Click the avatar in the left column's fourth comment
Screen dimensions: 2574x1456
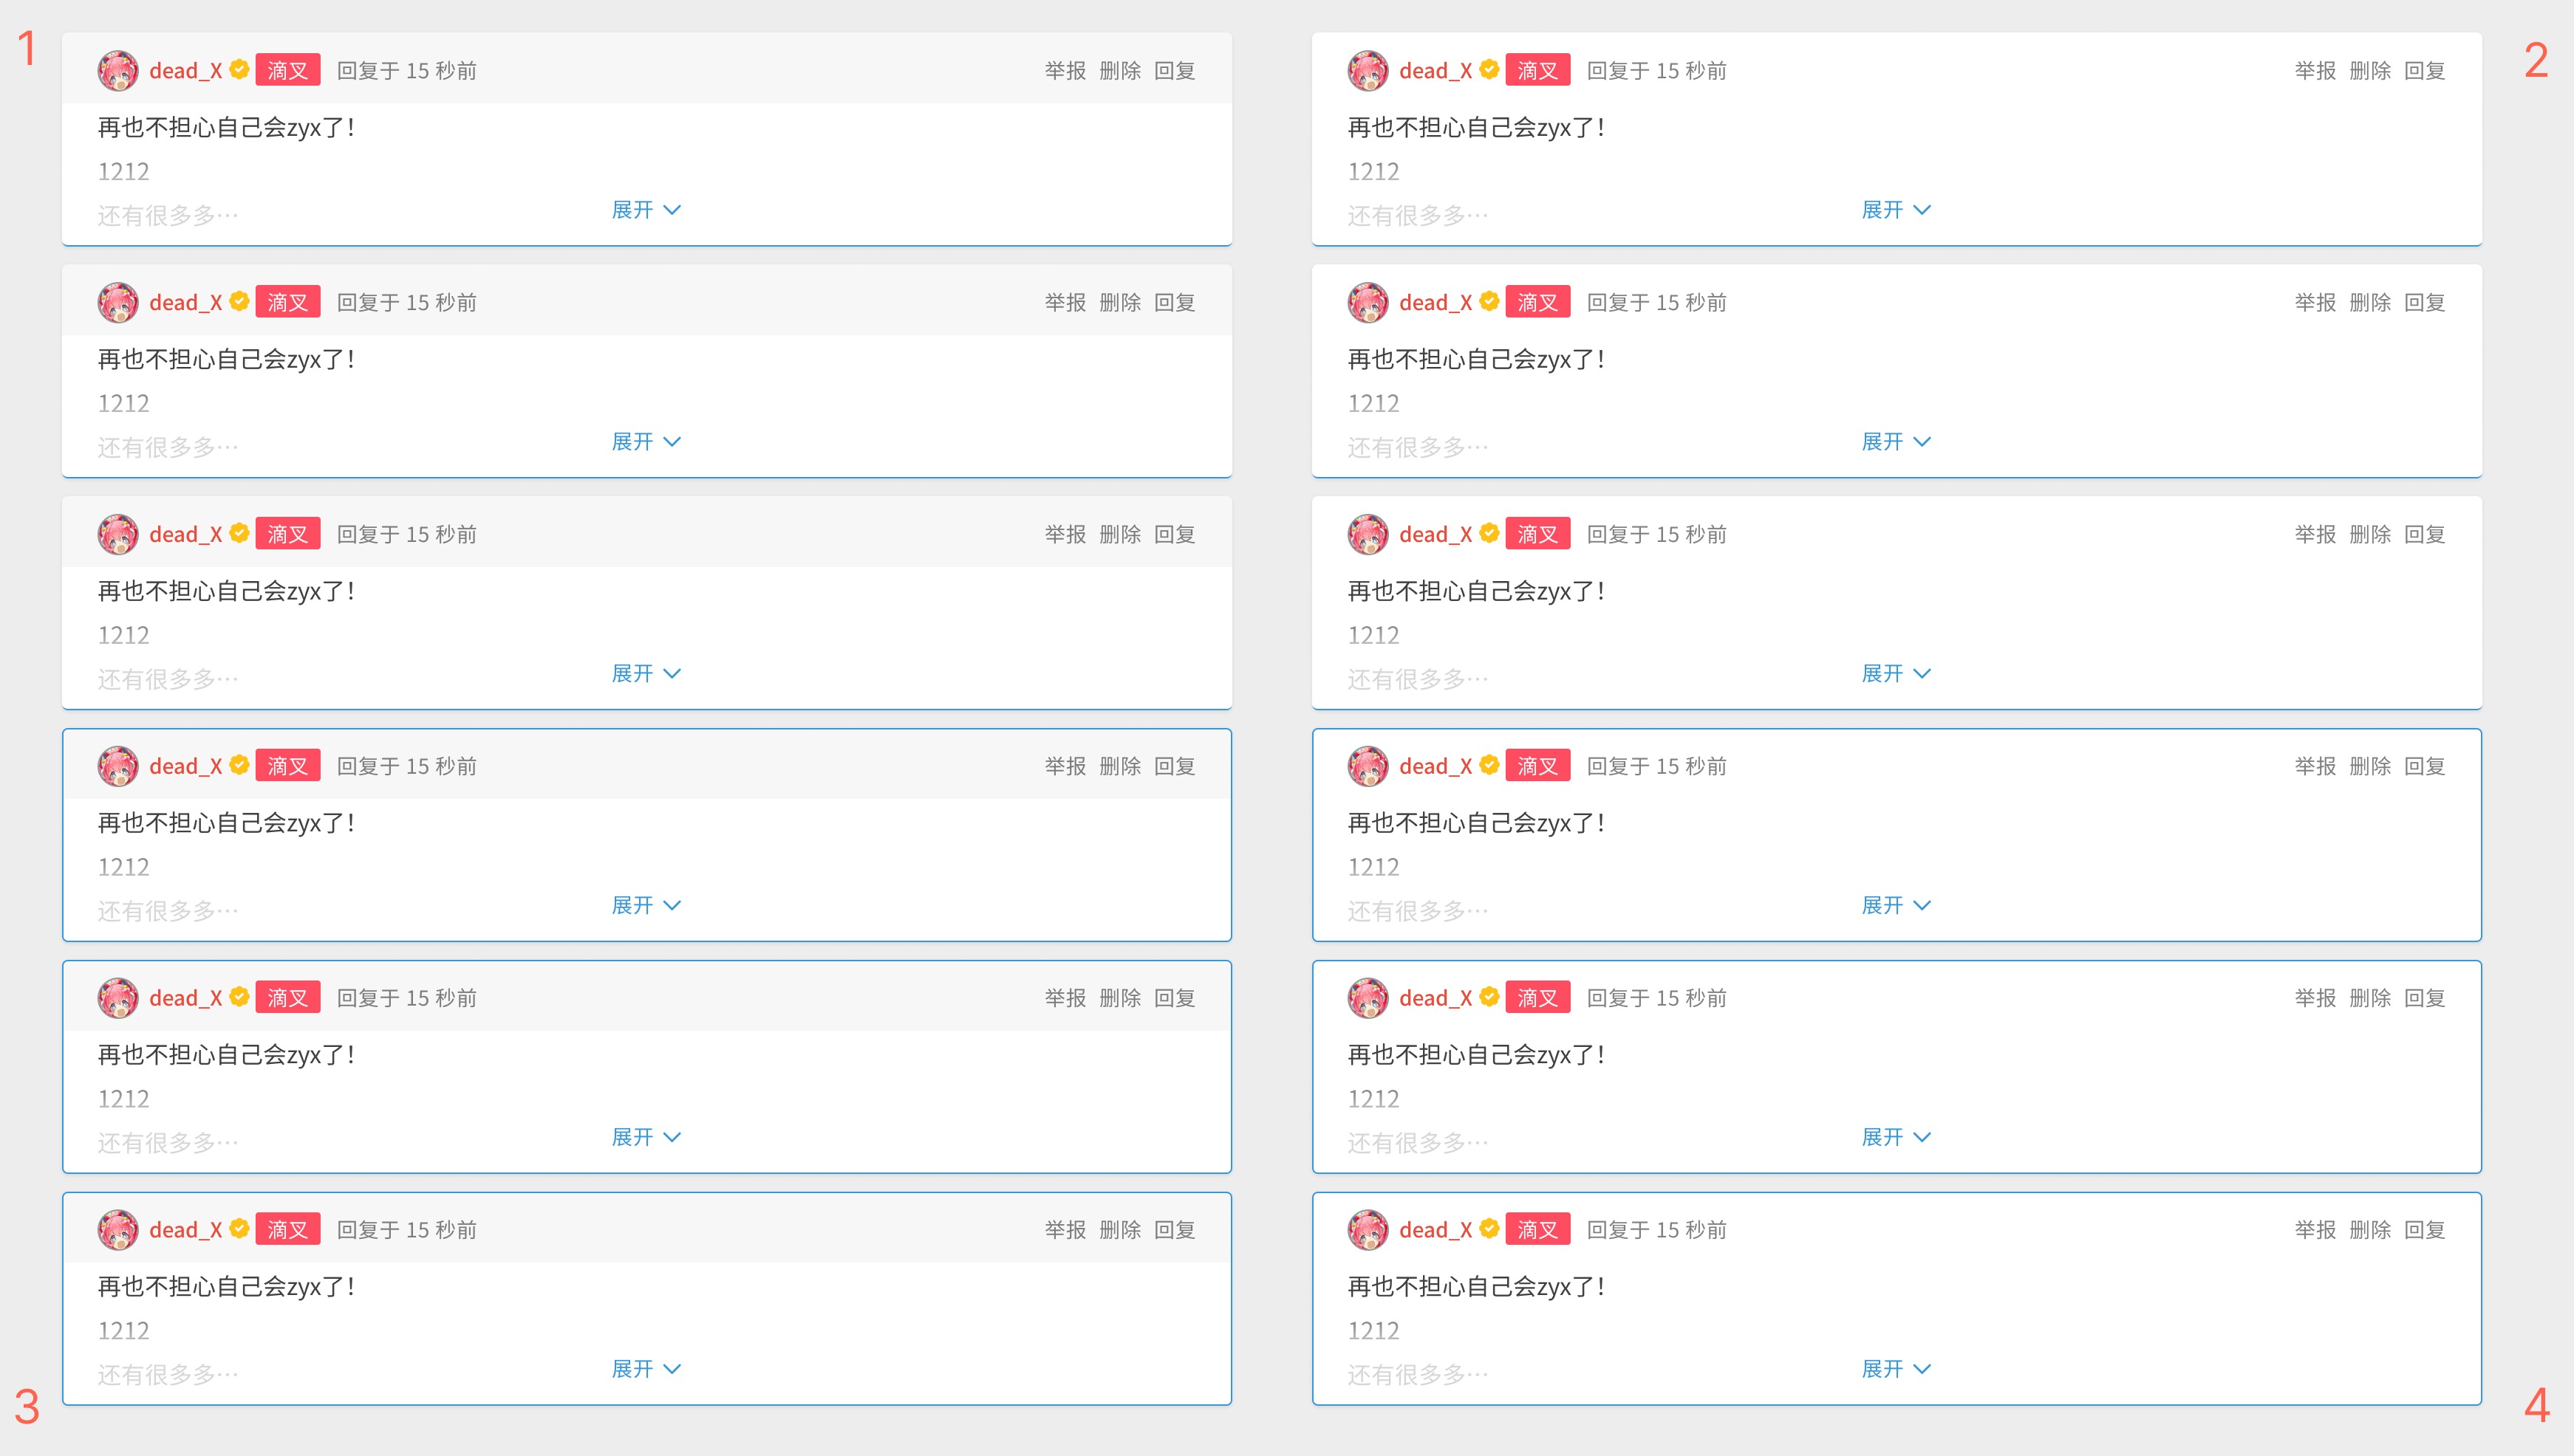[117, 767]
